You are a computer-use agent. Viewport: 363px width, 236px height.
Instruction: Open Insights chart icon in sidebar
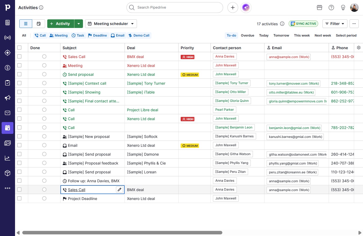pos(8,158)
